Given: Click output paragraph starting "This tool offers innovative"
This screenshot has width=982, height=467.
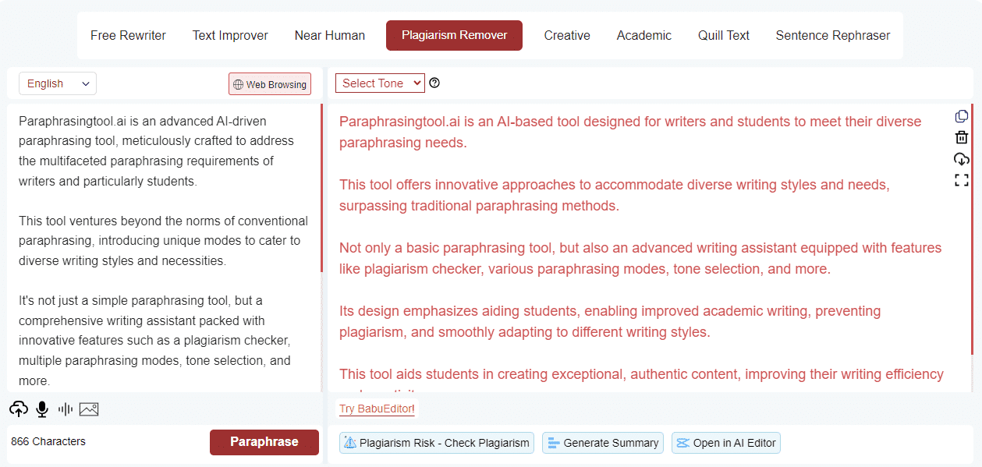Looking at the screenshot, I should point(615,195).
